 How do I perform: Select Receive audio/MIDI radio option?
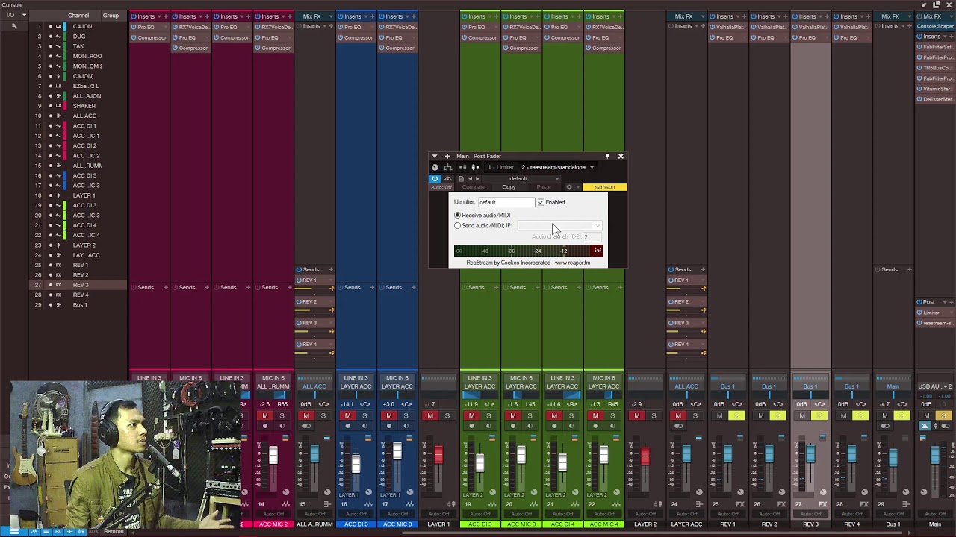[458, 215]
